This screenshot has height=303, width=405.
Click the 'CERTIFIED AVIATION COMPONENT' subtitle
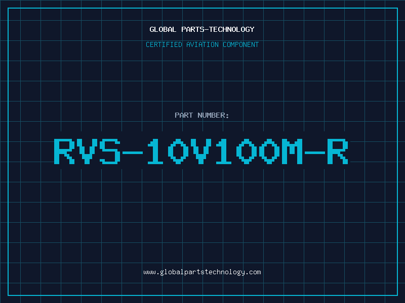[202, 44]
